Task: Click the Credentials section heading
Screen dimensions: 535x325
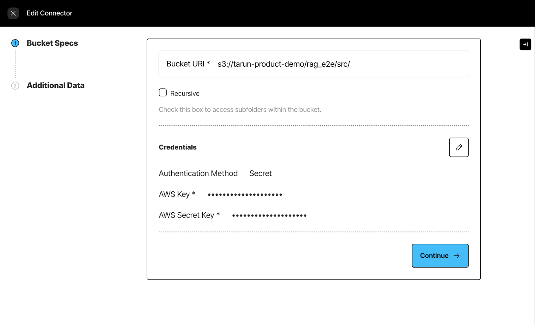Action: 178,147
